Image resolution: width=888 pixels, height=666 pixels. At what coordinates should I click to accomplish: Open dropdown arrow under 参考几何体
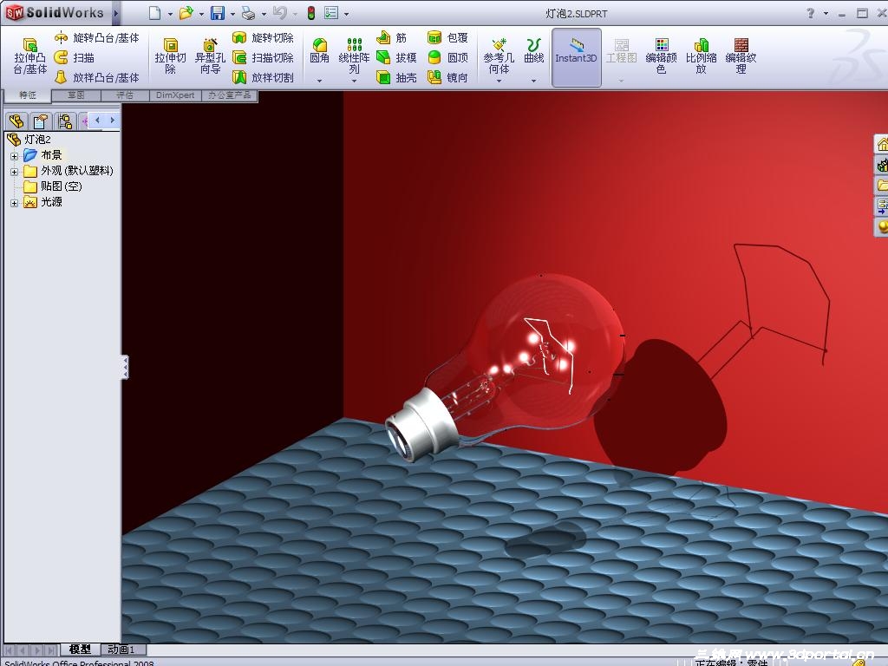coord(499,81)
